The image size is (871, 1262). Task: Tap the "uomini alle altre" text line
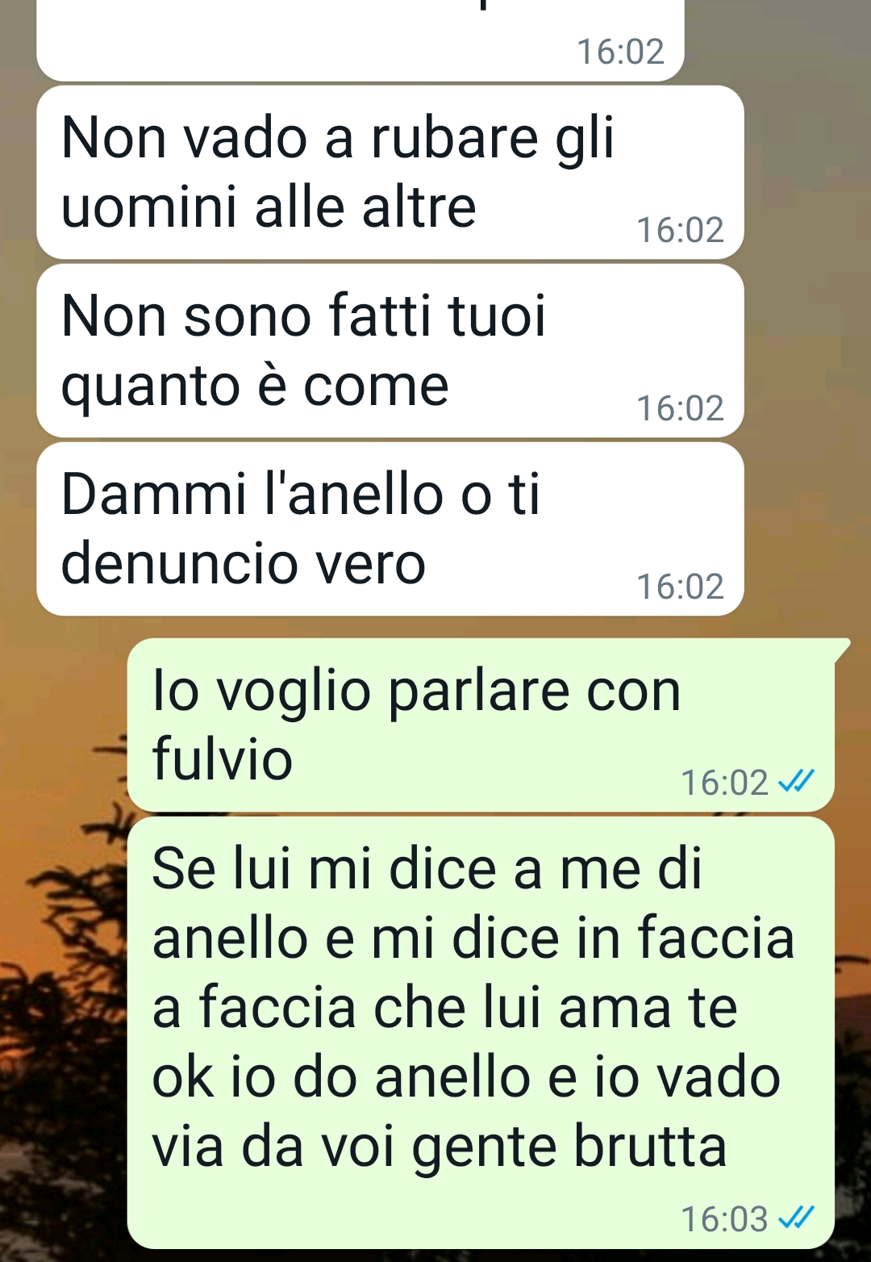coord(269,207)
